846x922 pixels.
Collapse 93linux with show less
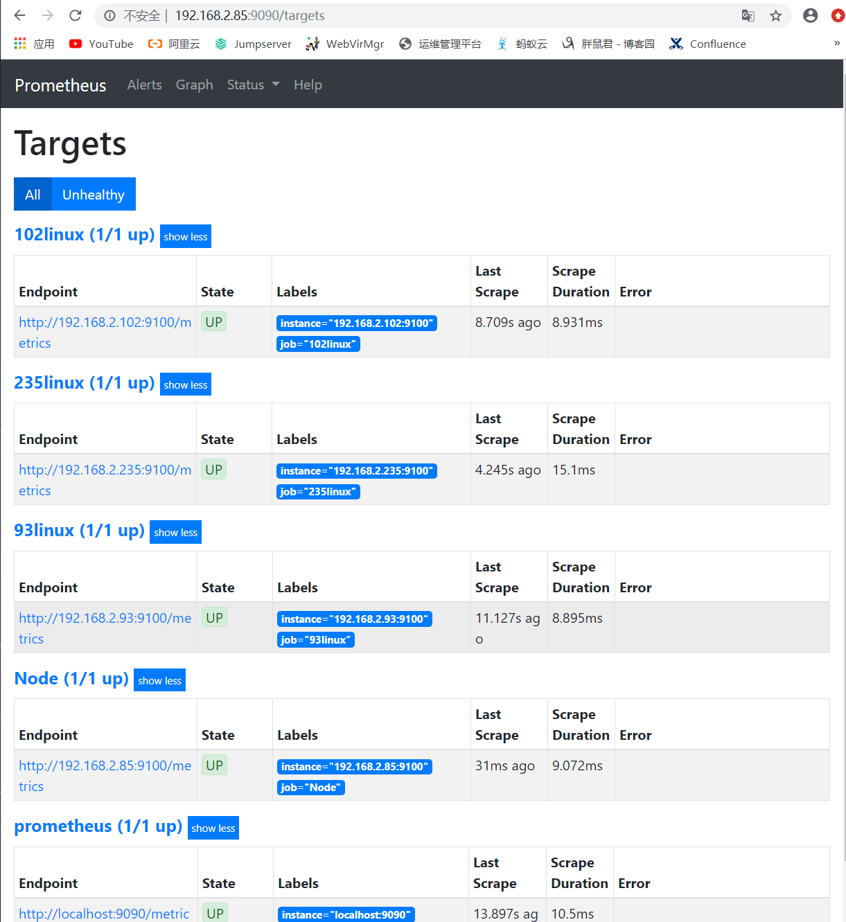[x=175, y=532]
